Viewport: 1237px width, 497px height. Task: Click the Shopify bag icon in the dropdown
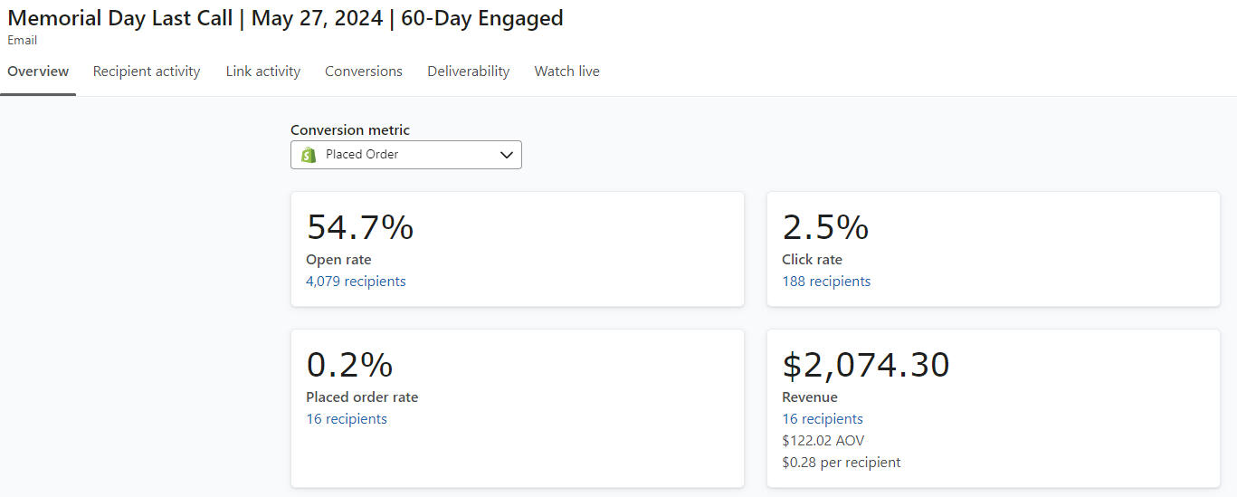pos(309,155)
